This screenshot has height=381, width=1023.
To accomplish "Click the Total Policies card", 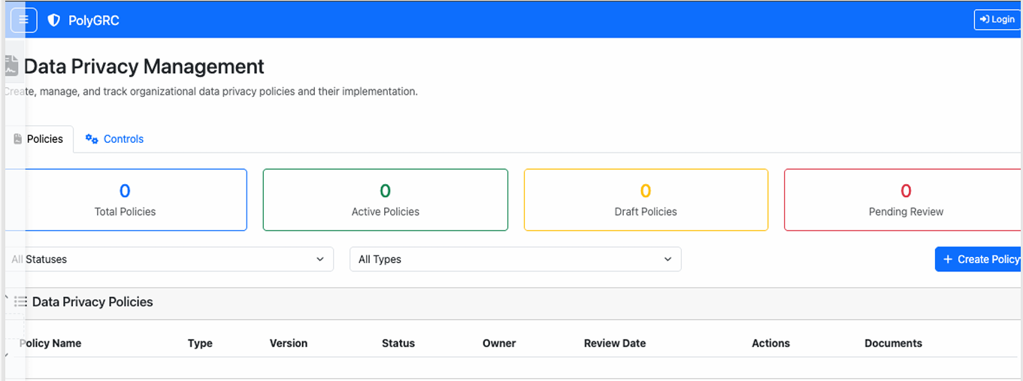I will point(126,200).
